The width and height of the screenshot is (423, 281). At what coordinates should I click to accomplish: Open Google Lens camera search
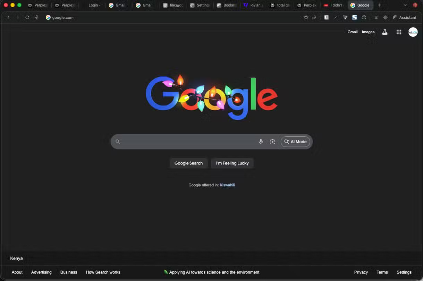point(272,141)
